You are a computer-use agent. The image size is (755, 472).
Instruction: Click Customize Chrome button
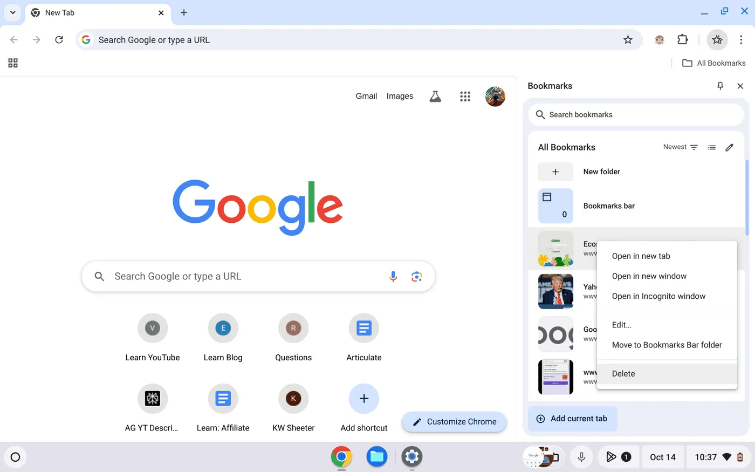pyautogui.click(x=454, y=422)
